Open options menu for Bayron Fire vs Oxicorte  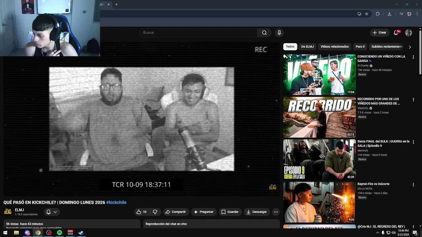[413, 184]
